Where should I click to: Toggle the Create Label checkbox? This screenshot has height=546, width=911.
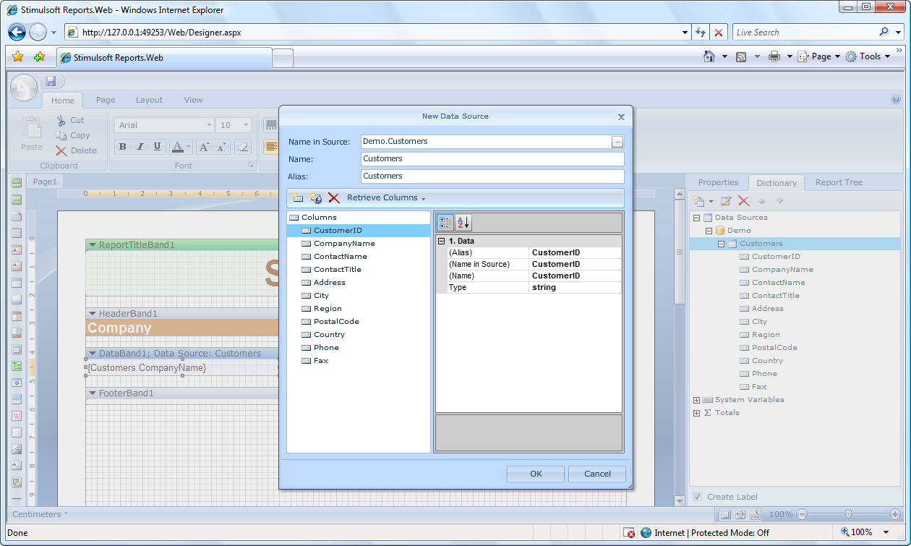697,497
